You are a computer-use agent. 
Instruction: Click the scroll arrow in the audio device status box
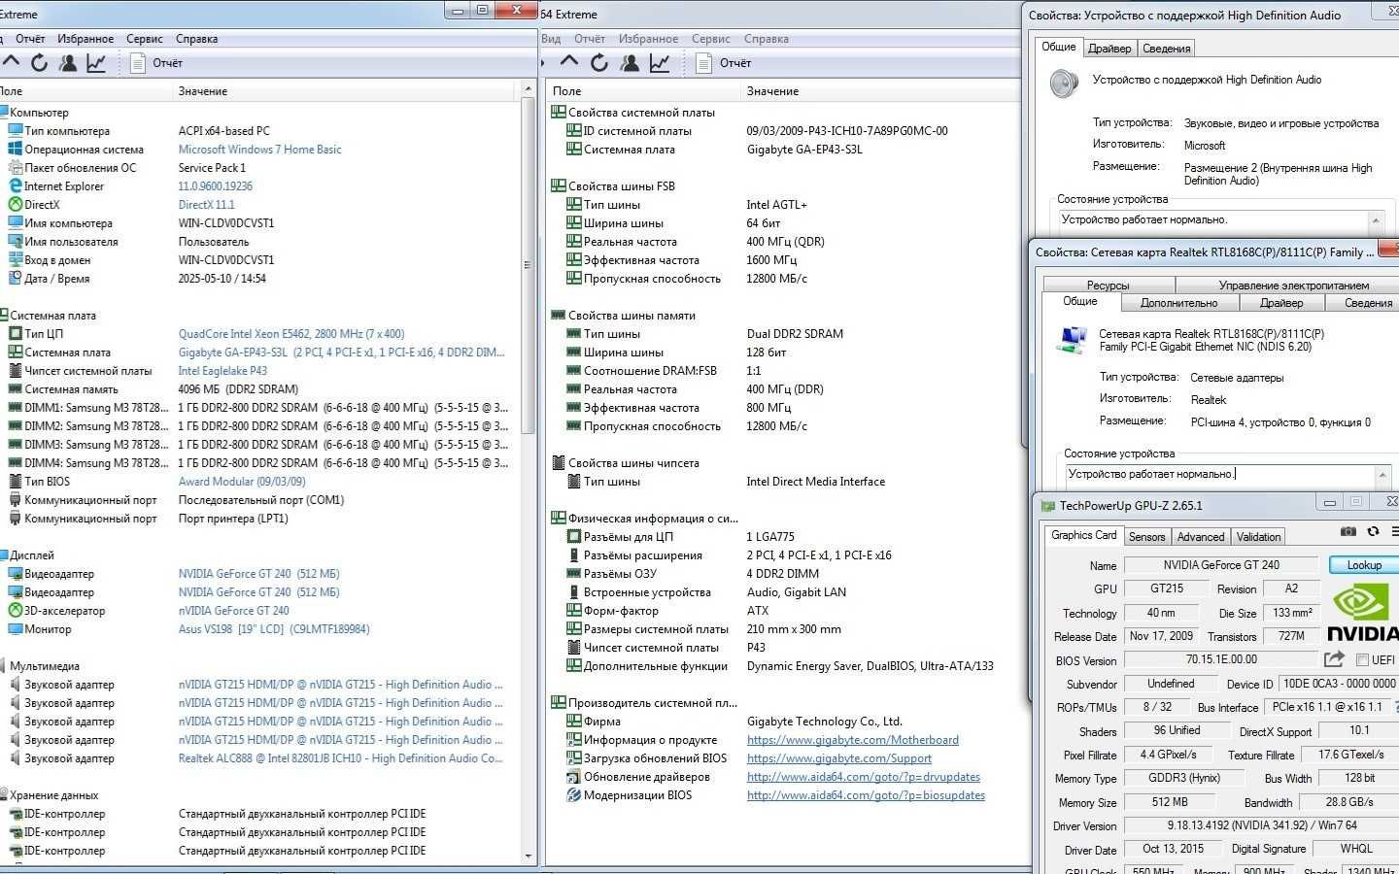tap(1376, 220)
